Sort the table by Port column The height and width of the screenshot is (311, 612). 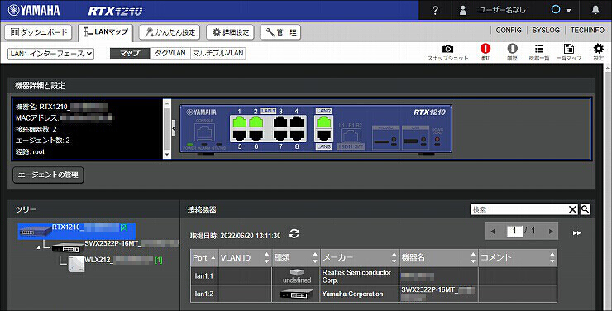coord(204,257)
